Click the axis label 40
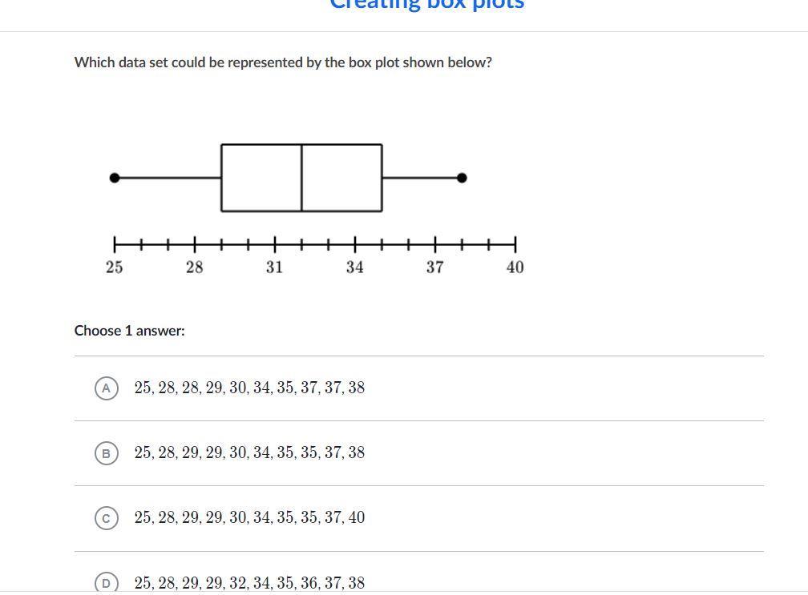The image size is (808, 595). [x=515, y=267]
